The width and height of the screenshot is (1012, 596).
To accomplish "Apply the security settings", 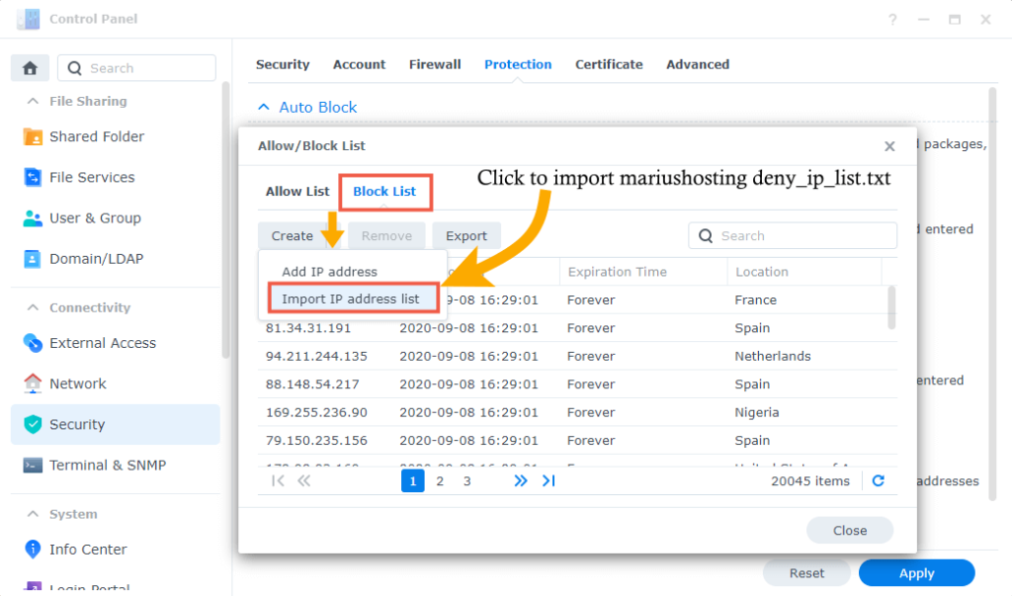I will [x=915, y=572].
